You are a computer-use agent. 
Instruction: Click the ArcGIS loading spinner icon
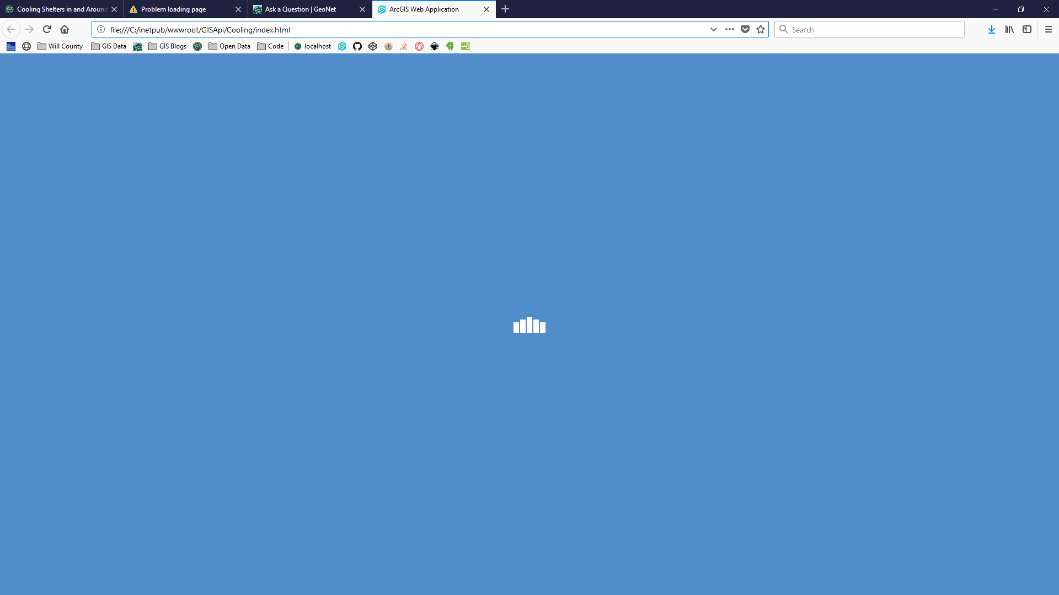point(529,324)
